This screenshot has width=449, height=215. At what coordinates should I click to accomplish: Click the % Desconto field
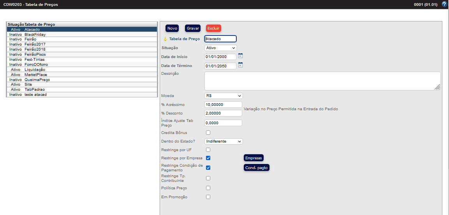click(x=224, y=113)
